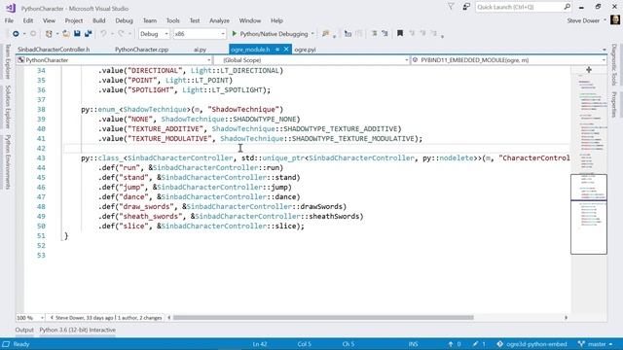Open the Tools menu
The height and width of the screenshot is (350, 623).
coord(173,20)
